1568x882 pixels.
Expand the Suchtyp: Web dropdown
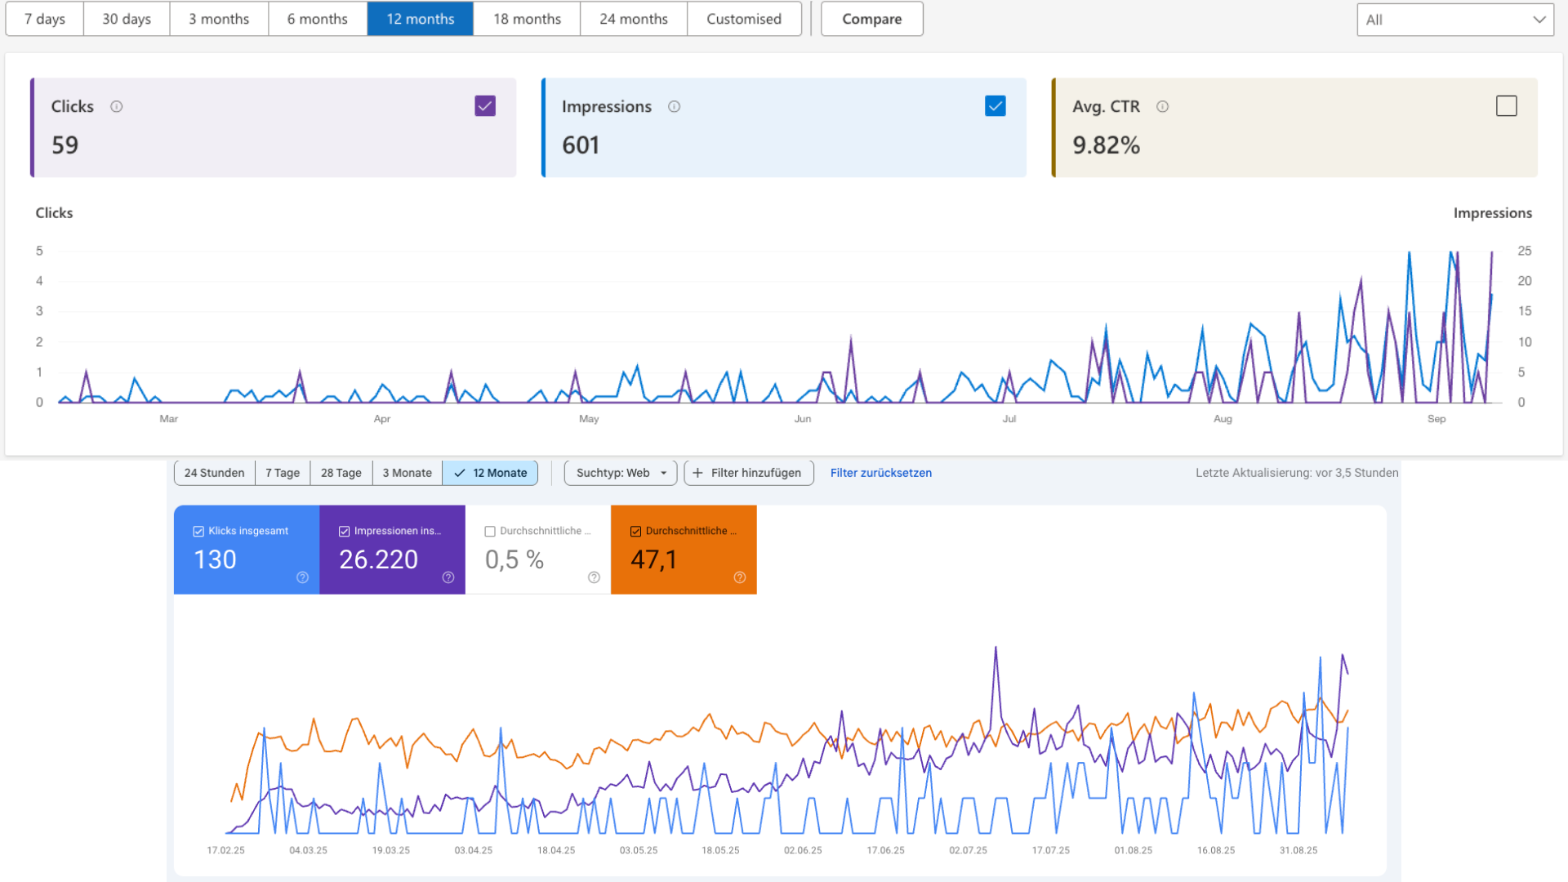(x=621, y=473)
